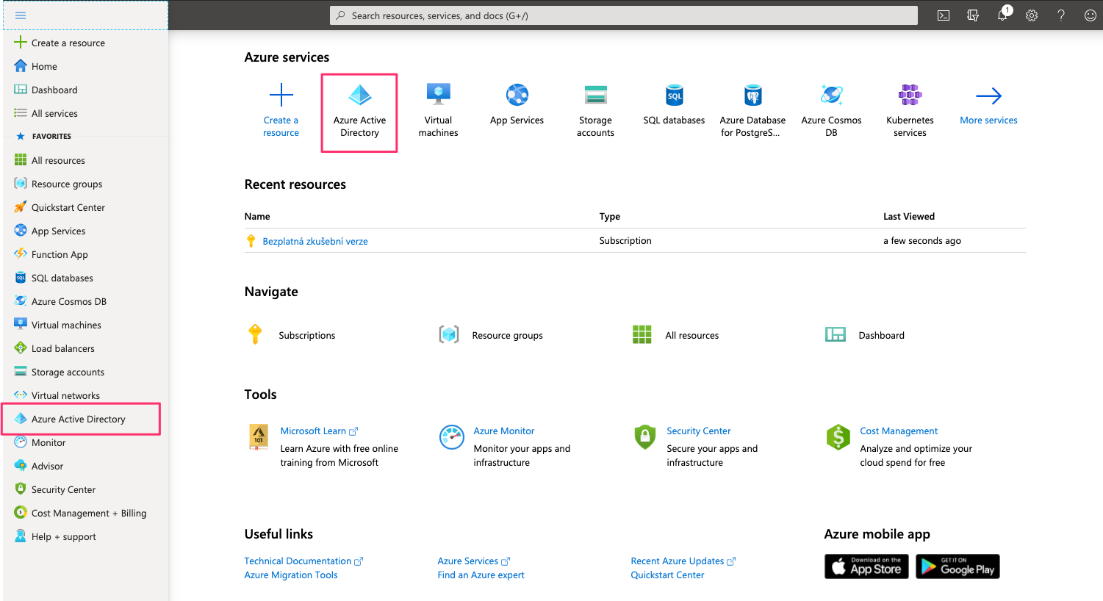1103x601 pixels.
Task: Open Bezplatná zkušební verze subscription link
Action: coord(315,241)
